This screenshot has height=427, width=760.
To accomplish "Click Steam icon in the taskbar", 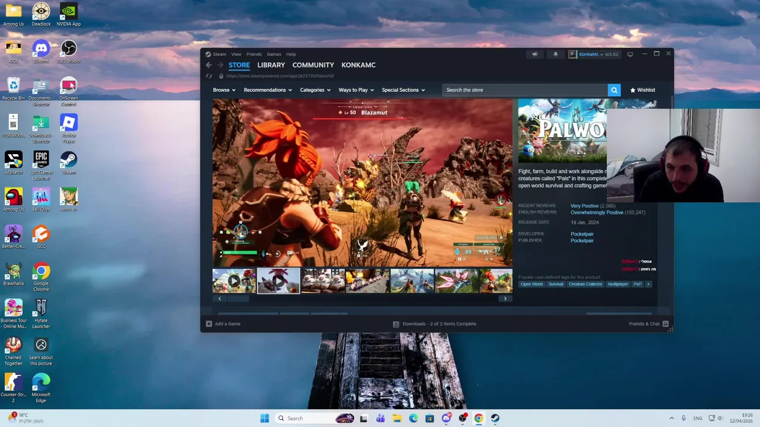I will coord(495,418).
